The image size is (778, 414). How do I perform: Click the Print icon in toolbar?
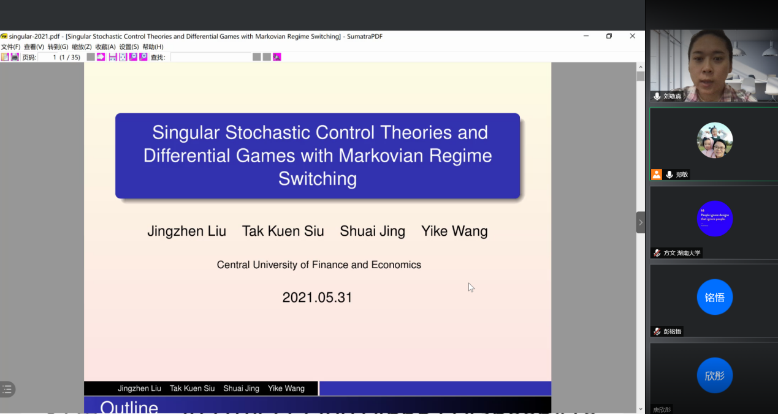pos(15,57)
